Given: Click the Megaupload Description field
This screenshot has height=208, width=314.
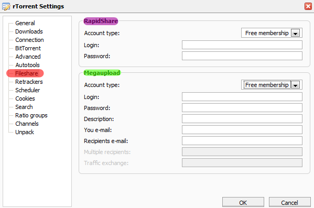Looking at the screenshot, I should click(242, 119).
